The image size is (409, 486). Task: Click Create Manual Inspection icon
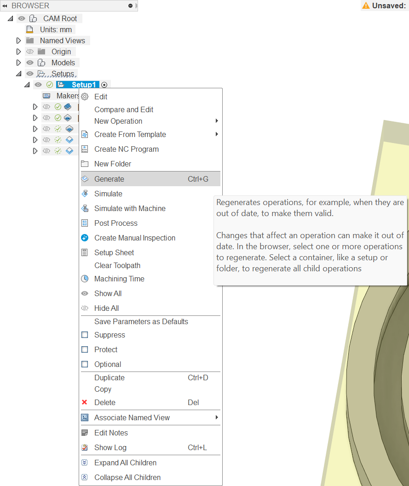[x=85, y=238]
